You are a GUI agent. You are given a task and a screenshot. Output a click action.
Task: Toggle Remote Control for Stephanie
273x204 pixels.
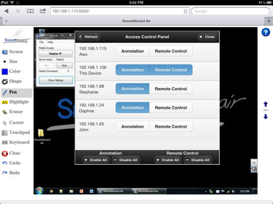coord(171,89)
